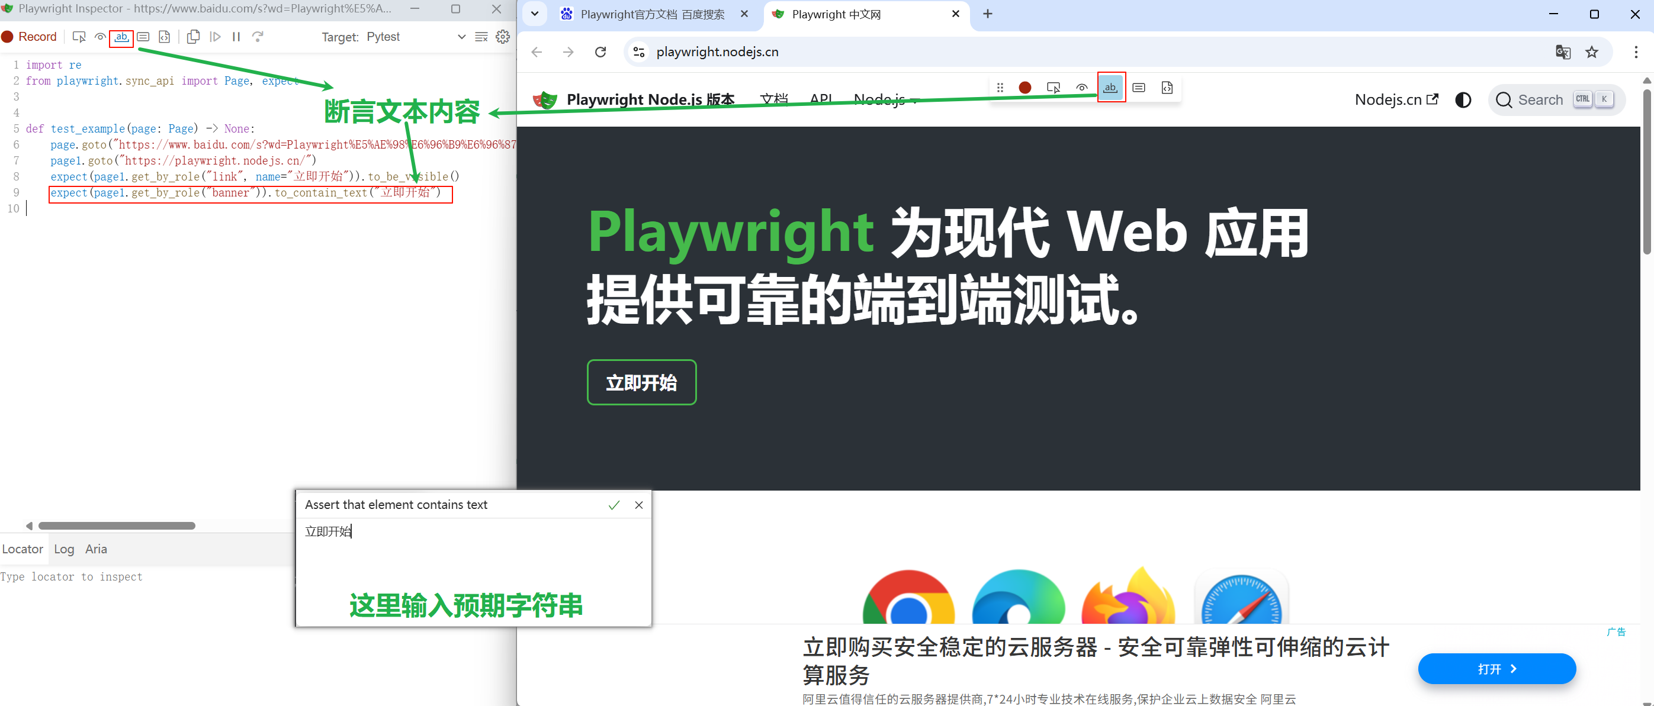This screenshot has width=1654, height=706.
Task: Open the Nodejs.cn external link
Action: tap(1396, 99)
